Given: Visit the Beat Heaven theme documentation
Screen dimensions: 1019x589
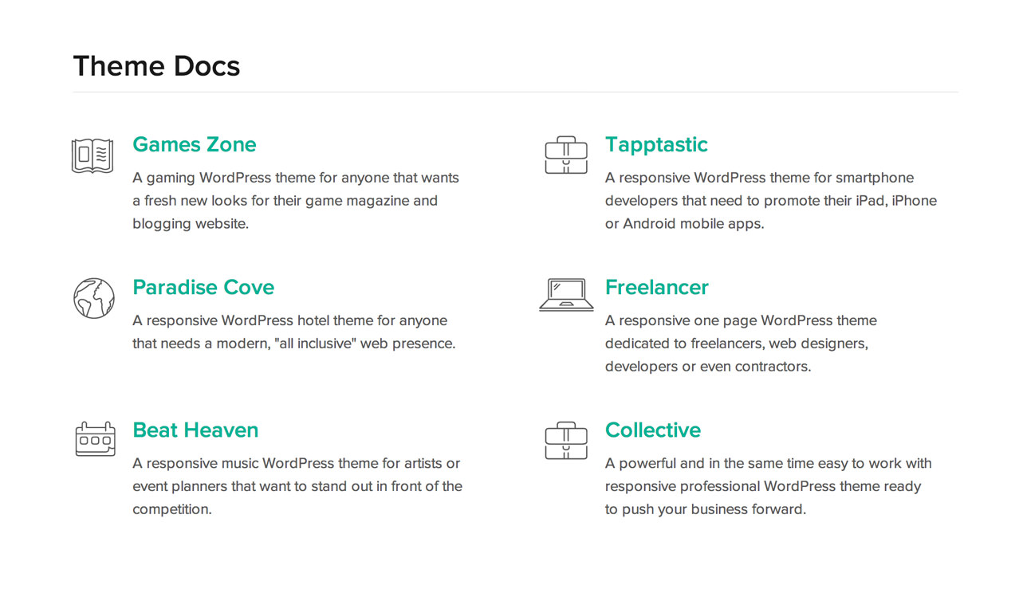Looking at the screenshot, I should [195, 430].
